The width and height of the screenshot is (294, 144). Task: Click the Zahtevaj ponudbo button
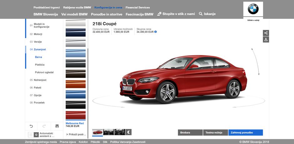(x=246, y=132)
